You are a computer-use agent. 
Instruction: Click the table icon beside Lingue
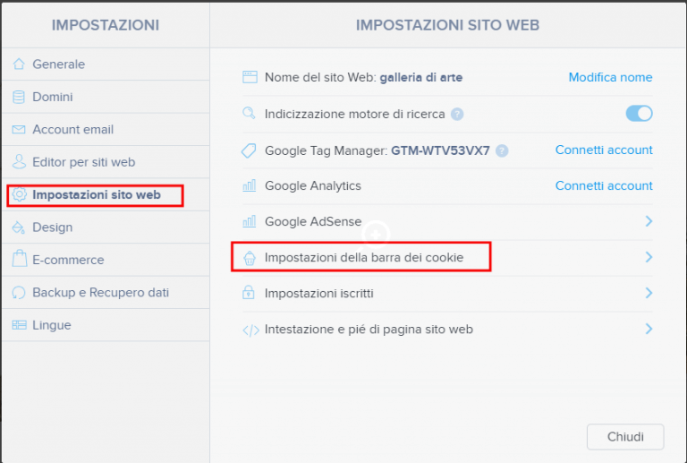coord(19,325)
